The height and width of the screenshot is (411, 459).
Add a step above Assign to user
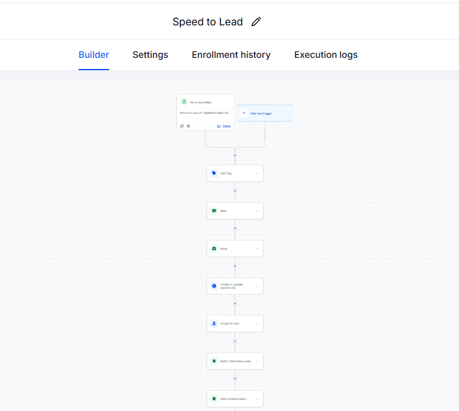point(235,304)
